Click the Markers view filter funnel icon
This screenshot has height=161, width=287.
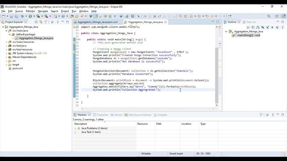point(261,114)
